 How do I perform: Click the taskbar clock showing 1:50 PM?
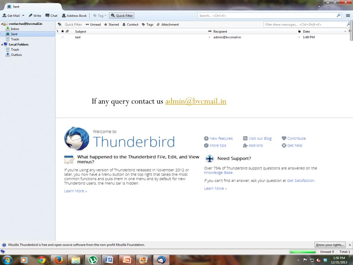[339, 260]
